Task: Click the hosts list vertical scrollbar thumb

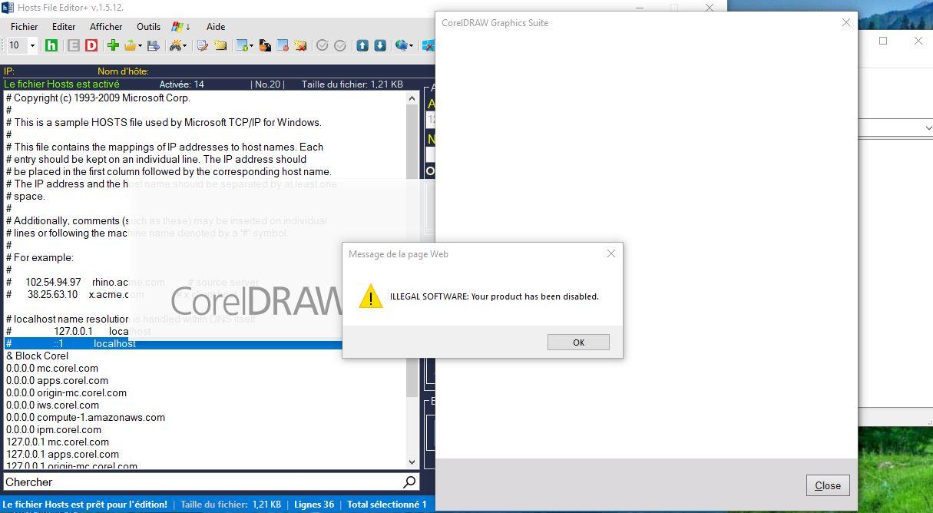Action: point(412,250)
